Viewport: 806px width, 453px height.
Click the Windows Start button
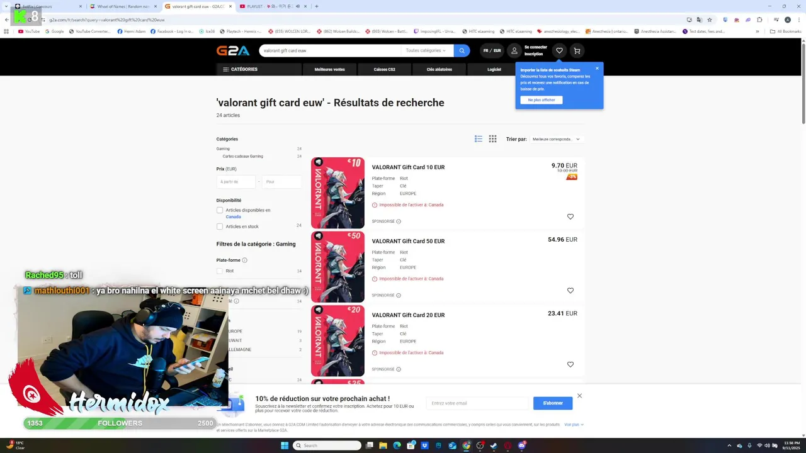[285, 445]
